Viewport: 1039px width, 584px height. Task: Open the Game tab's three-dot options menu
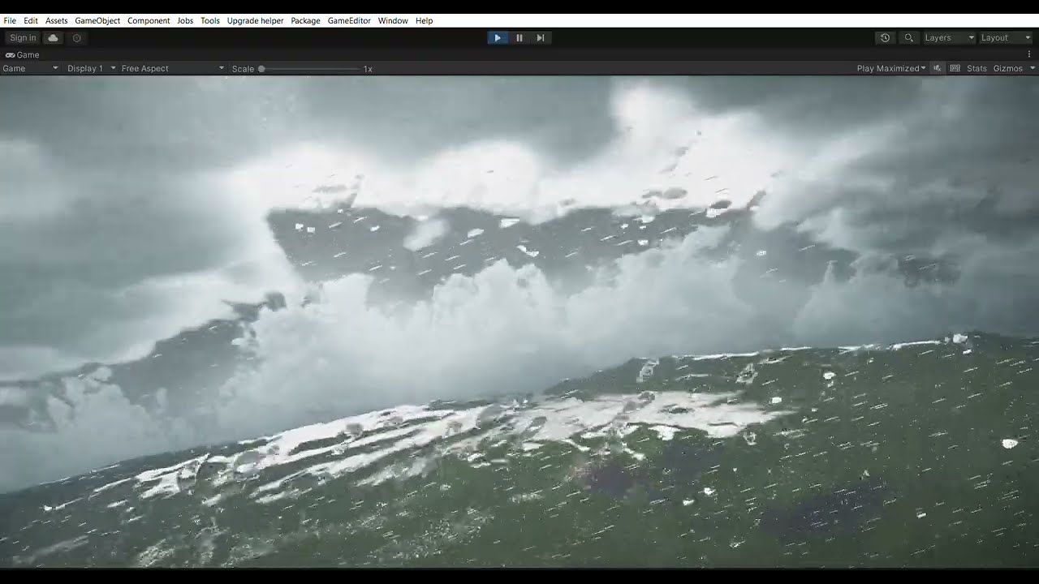(1029, 54)
